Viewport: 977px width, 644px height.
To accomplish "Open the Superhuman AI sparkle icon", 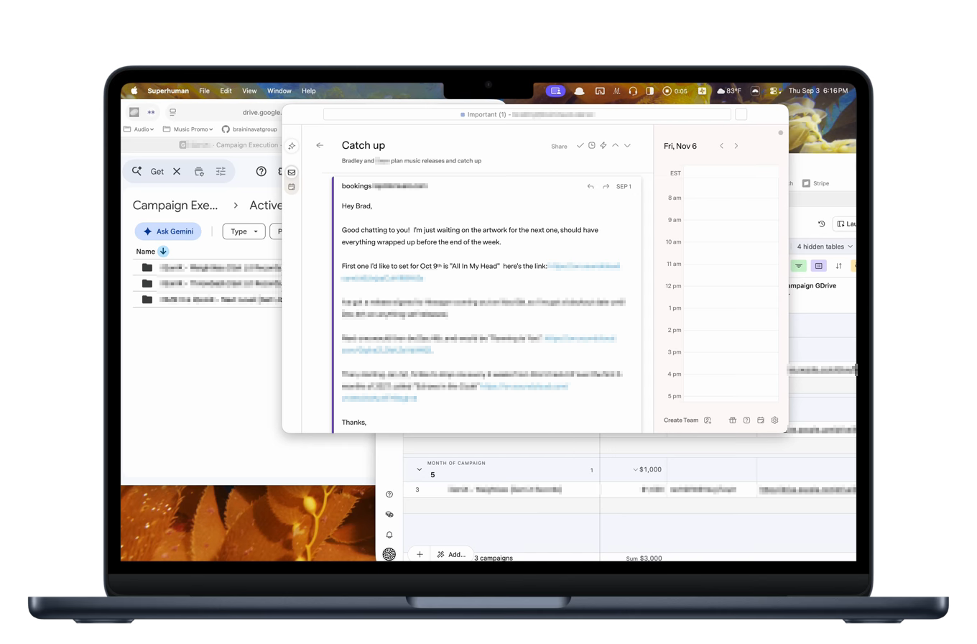I will click(292, 146).
